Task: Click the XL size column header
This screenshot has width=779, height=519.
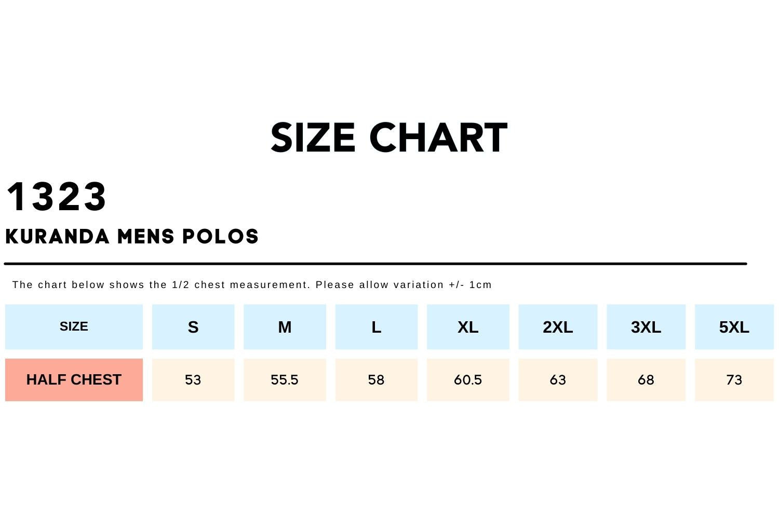Action: 468,327
